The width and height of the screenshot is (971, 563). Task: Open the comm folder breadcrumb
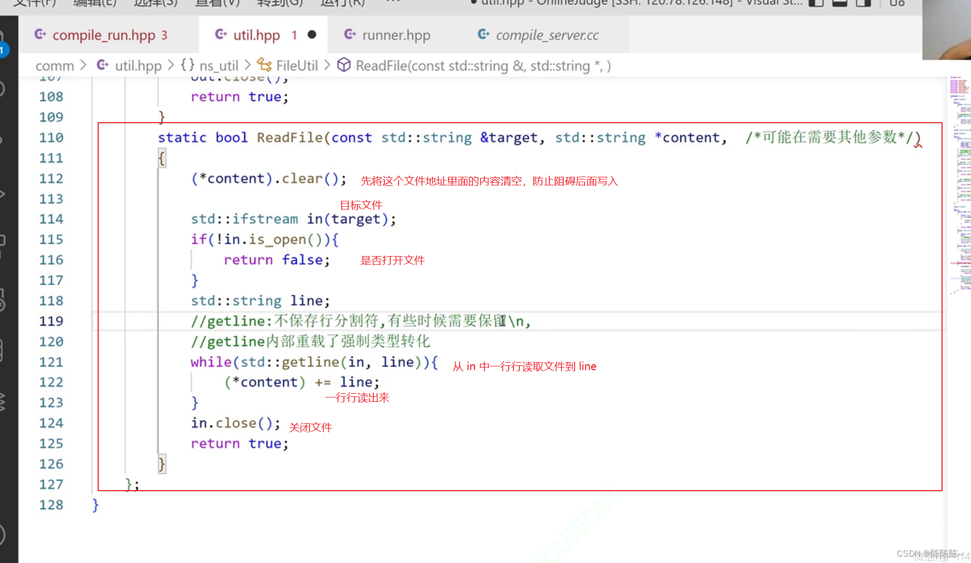pos(54,66)
